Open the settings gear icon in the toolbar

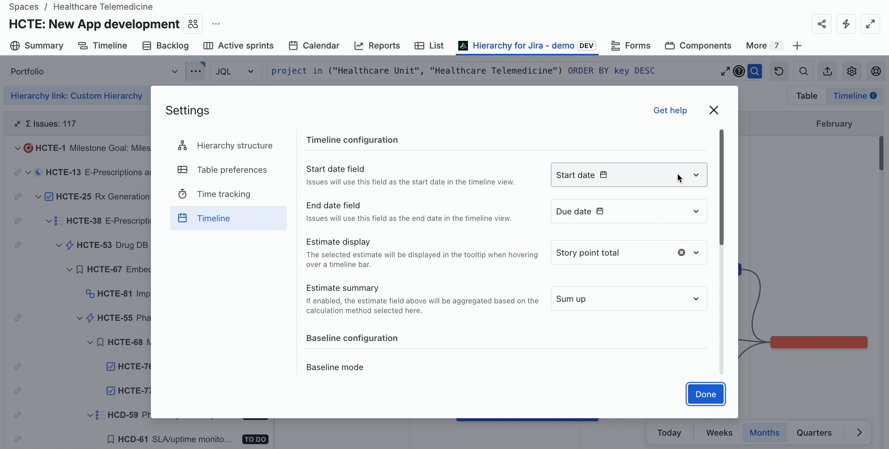click(852, 71)
